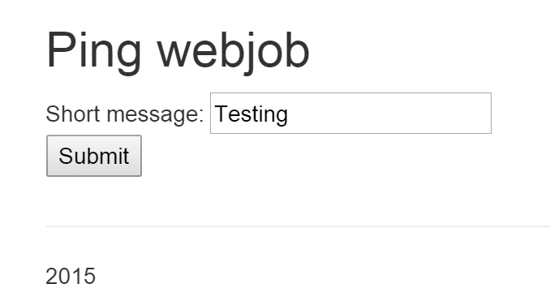Click the Submit button
Screen dimensions: 550x301
pos(94,156)
